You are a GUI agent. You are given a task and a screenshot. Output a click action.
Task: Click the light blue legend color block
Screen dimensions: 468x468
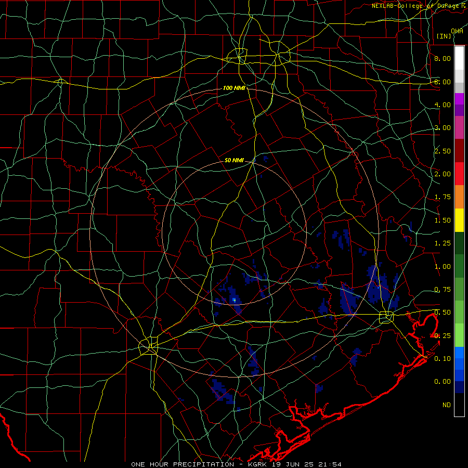point(459,353)
